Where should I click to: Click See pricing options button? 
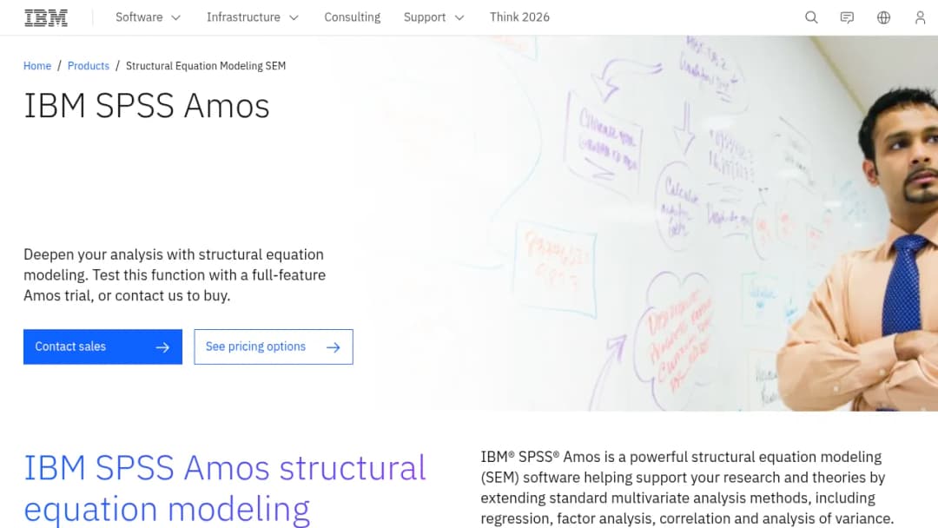[x=274, y=346]
